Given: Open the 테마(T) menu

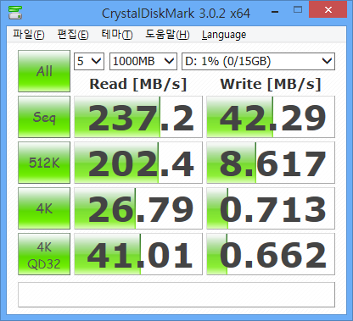Looking at the screenshot, I should (117, 35).
